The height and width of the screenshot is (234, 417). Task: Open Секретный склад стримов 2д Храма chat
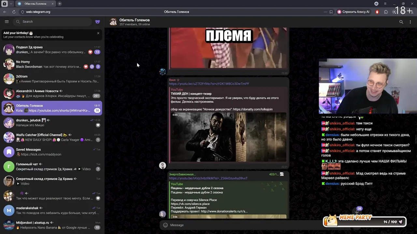[52, 181]
